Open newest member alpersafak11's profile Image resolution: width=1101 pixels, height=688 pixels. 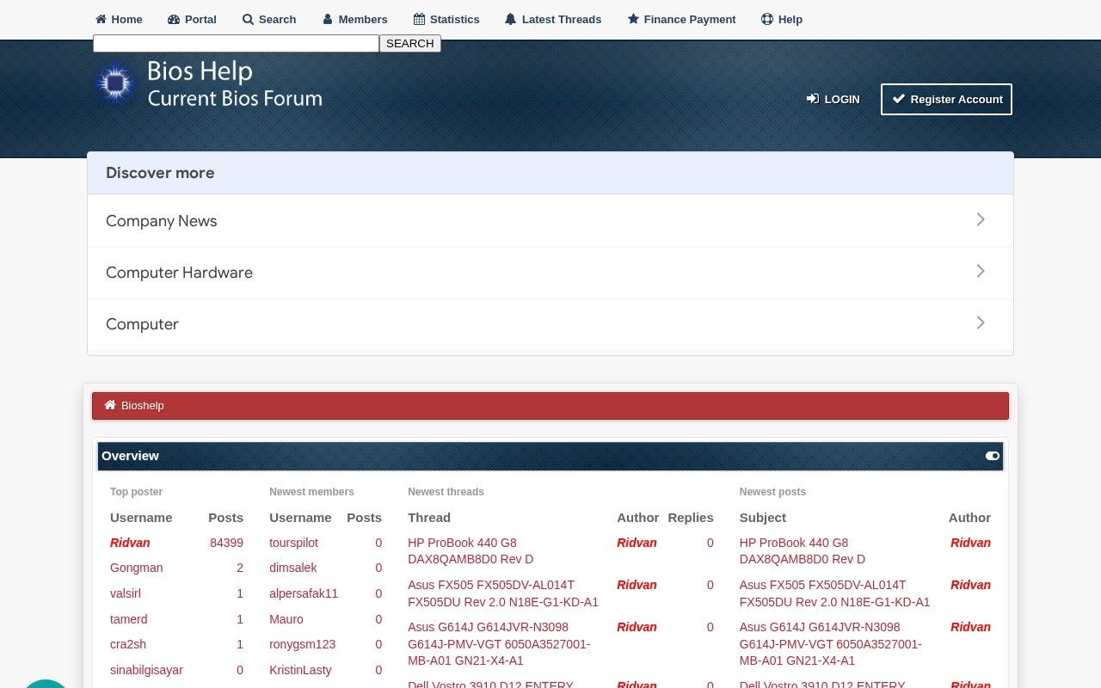pyautogui.click(x=304, y=593)
